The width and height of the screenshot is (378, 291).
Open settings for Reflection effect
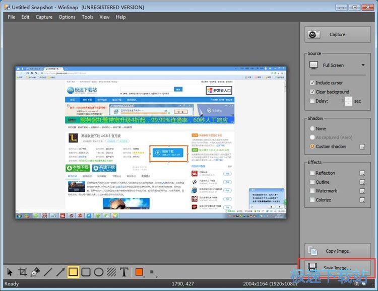(x=362, y=173)
